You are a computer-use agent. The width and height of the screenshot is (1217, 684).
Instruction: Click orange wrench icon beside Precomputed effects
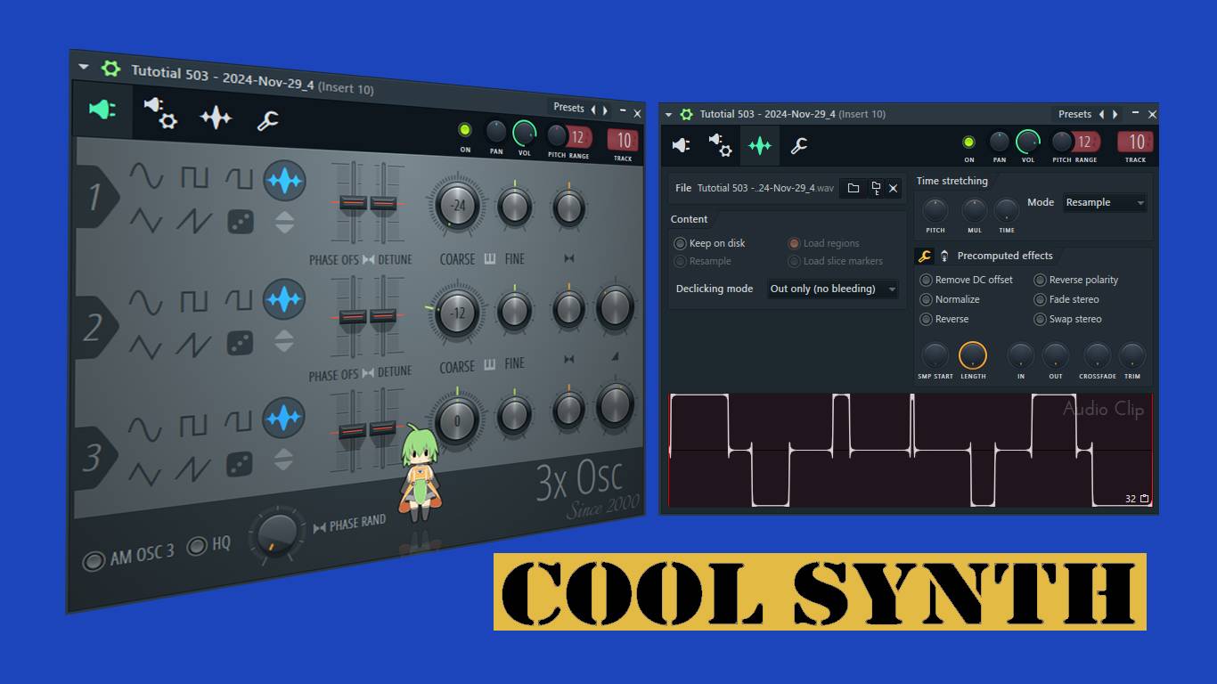coord(925,256)
